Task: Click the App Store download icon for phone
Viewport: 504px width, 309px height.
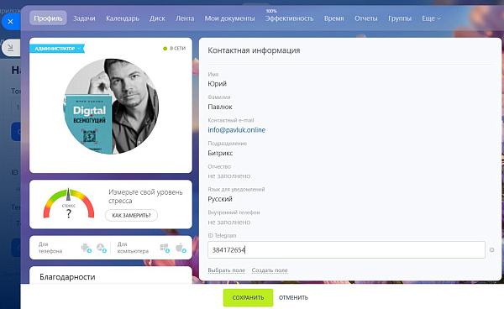Action: pos(102,248)
